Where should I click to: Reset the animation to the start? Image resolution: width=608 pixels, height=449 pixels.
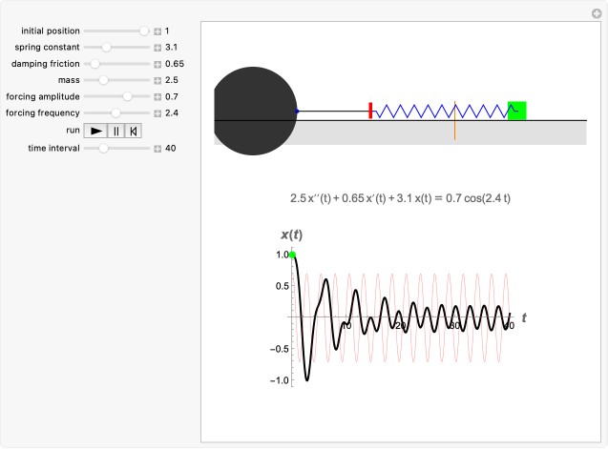click(134, 131)
